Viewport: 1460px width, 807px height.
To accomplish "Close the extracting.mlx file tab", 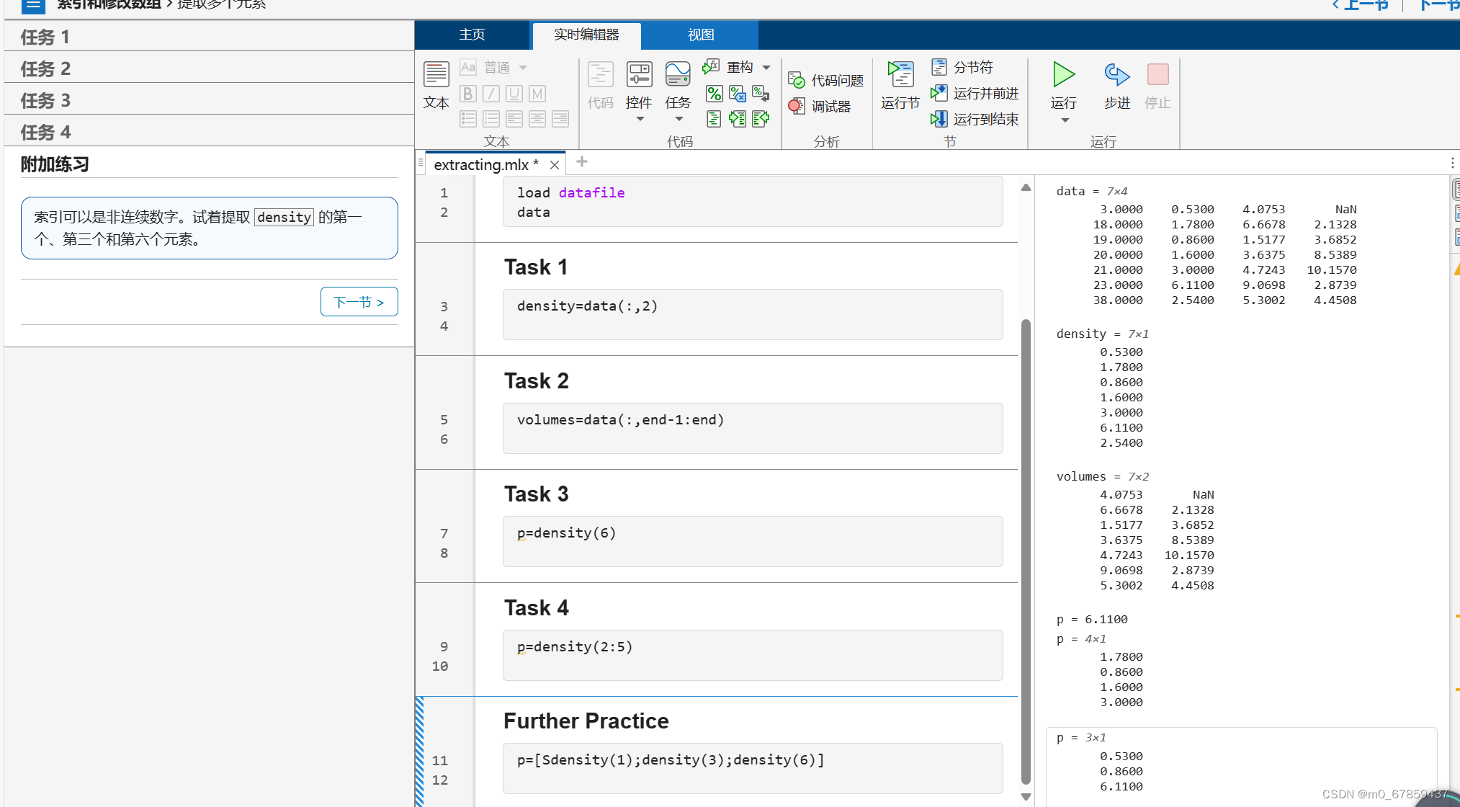I will click(555, 165).
